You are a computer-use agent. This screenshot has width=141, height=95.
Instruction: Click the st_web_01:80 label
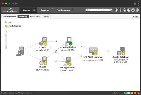click(43, 70)
